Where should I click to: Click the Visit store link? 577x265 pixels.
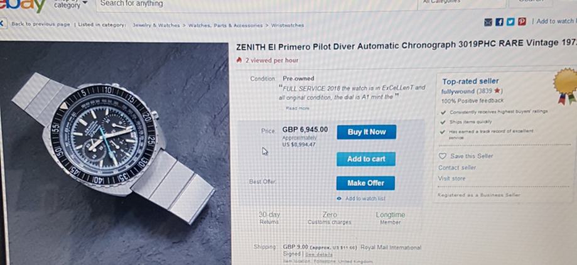click(x=451, y=178)
